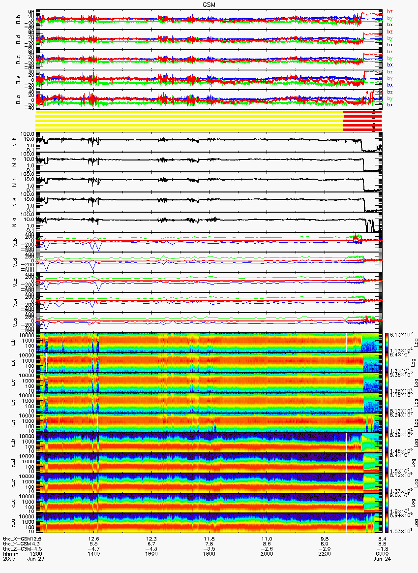Click the thc_X-GSM position row label
The width and height of the screenshot is (418, 573).
[x=18, y=539]
